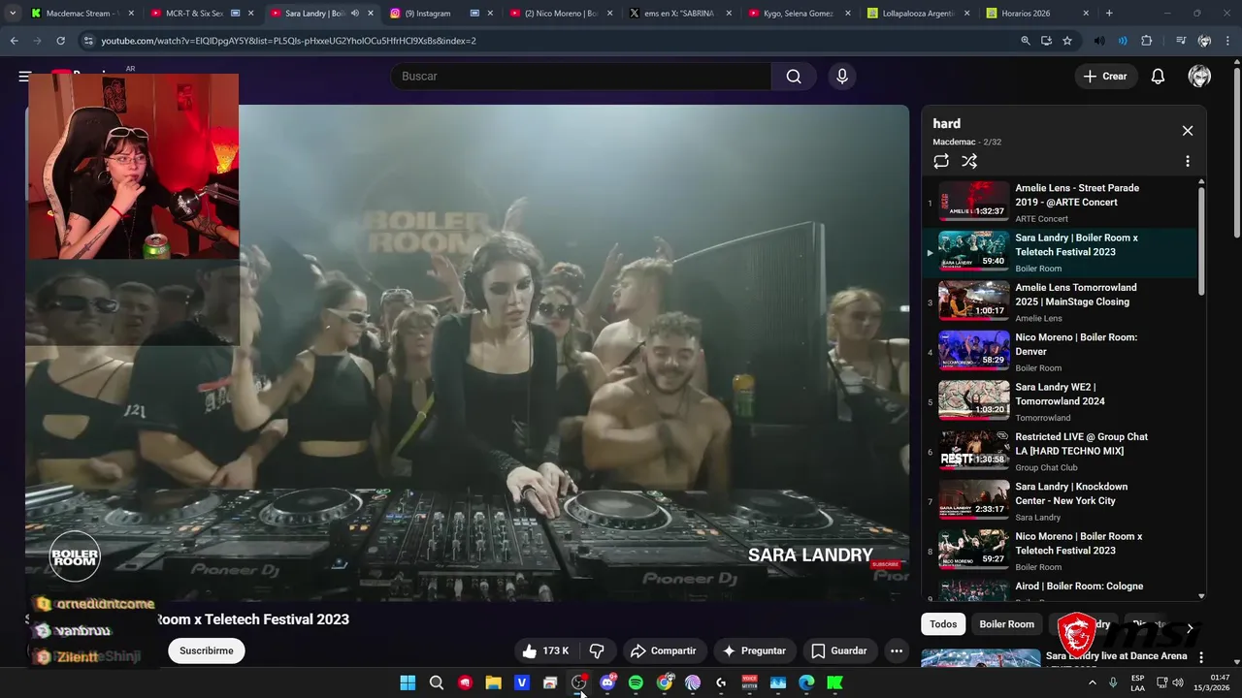Select the 'Boiler Room' filter chip
This screenshot has width=1242, height=698.
pyautogui.click(x=1006, y=624)
